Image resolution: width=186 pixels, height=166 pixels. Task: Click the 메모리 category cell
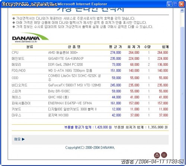point(16,65)
